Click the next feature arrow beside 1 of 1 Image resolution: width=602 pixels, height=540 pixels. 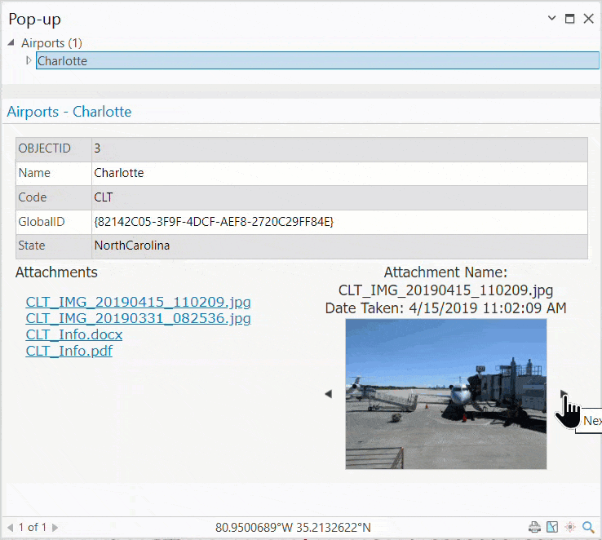55,527
